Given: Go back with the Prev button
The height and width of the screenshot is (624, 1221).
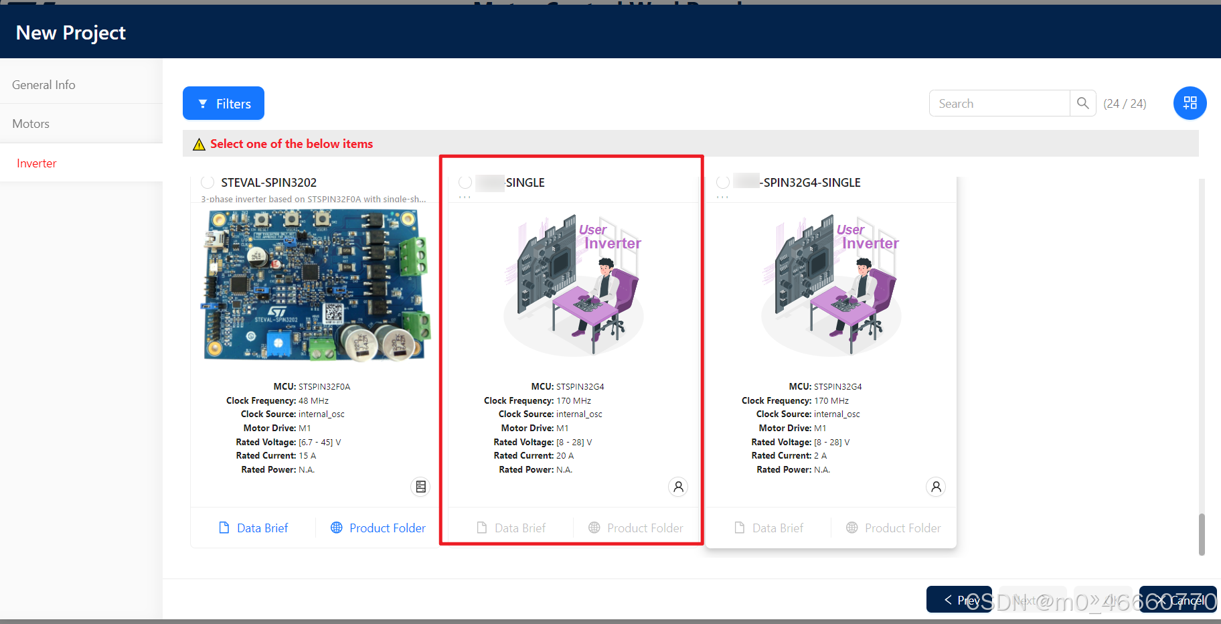Looking at the screenshot, I should 959,599.
